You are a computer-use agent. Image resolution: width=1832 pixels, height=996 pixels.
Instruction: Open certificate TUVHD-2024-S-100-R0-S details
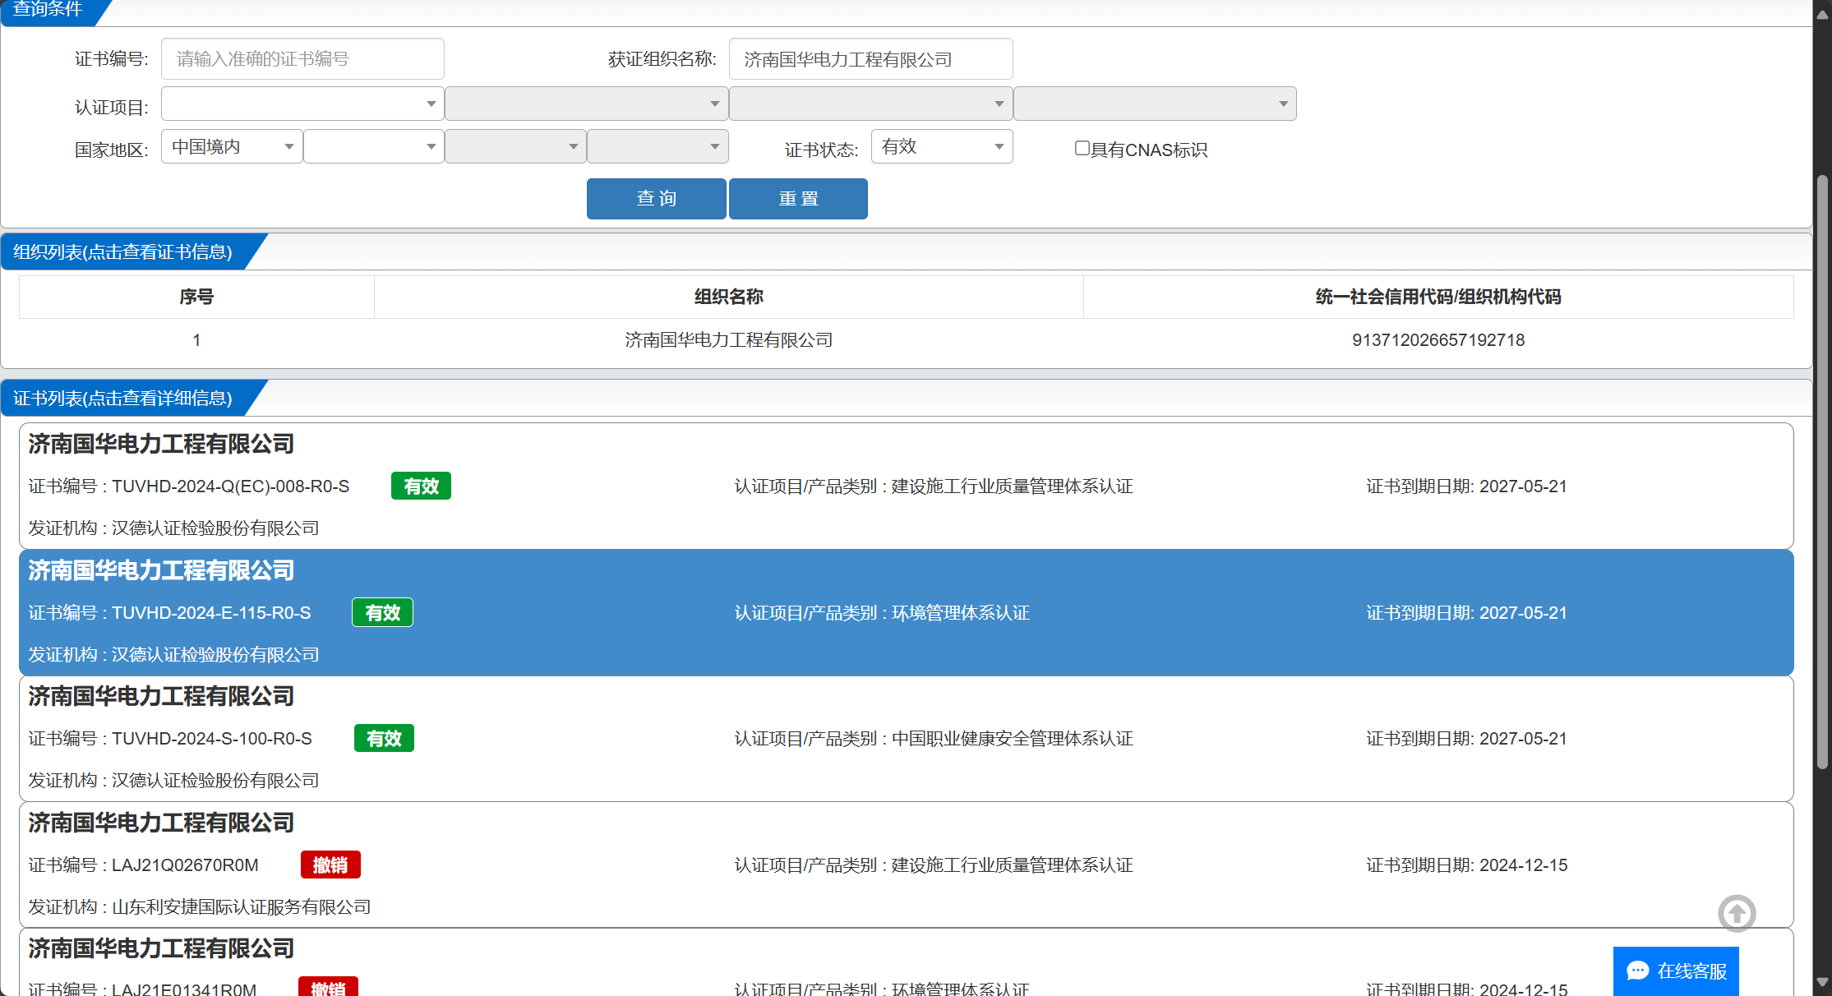click(906, 738)
